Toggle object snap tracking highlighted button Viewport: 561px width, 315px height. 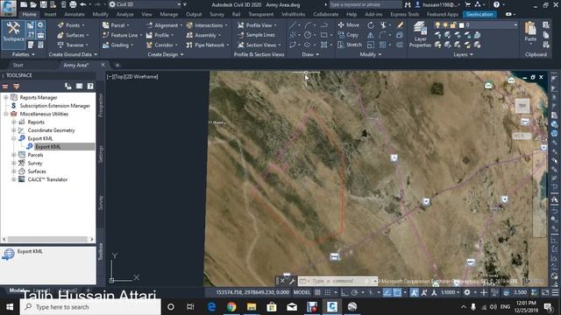(x=387, y=292)
